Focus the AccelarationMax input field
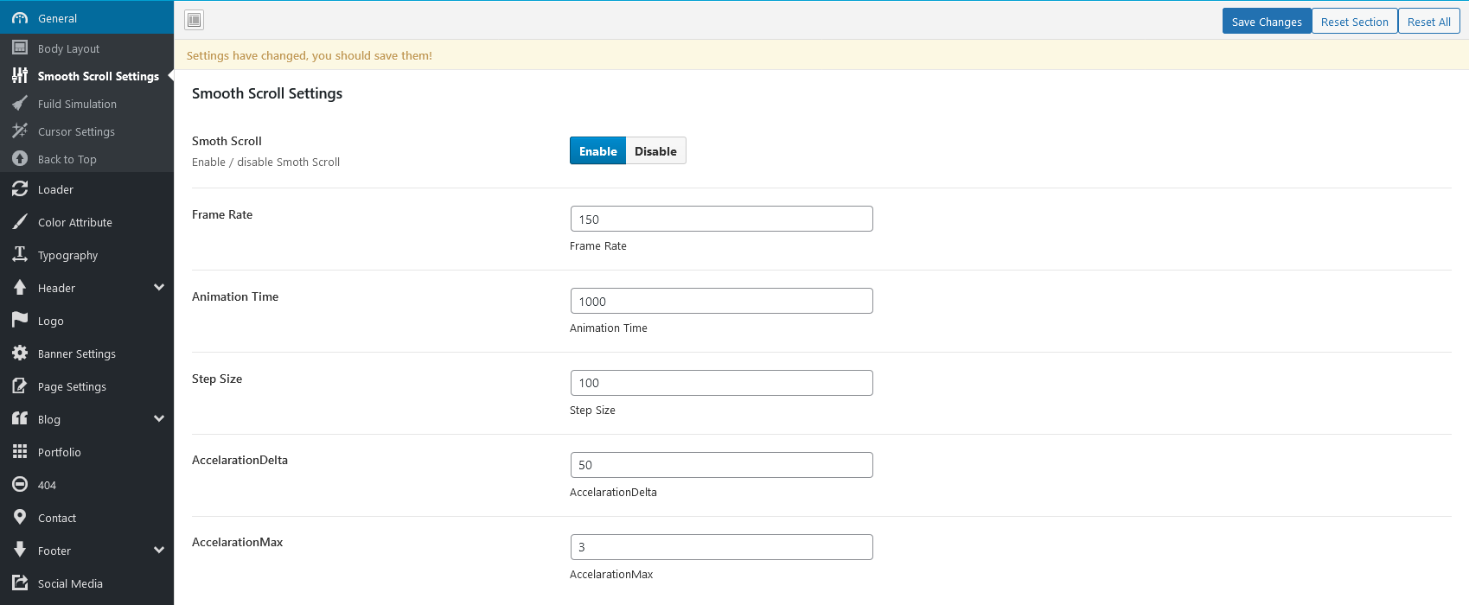The image size is (1469, 605). (721, 547)
